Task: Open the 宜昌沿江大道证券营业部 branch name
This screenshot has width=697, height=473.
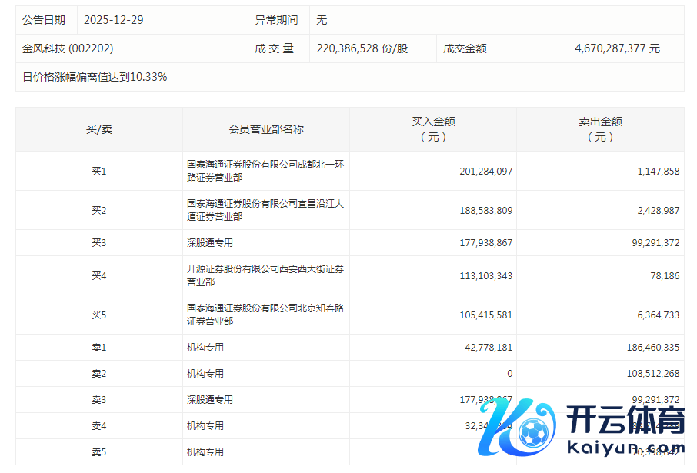Action: [x=265, y=210]
